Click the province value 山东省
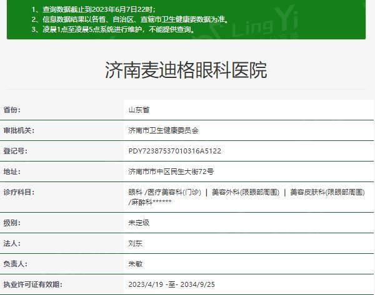Image resolution: width=375 pixels, height=295 pixels. pyautogui.click(x=139, y=110)
